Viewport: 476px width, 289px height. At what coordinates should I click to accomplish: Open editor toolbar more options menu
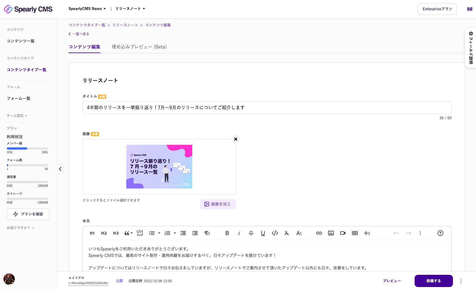pyautogui.click(x=420, y=233)
